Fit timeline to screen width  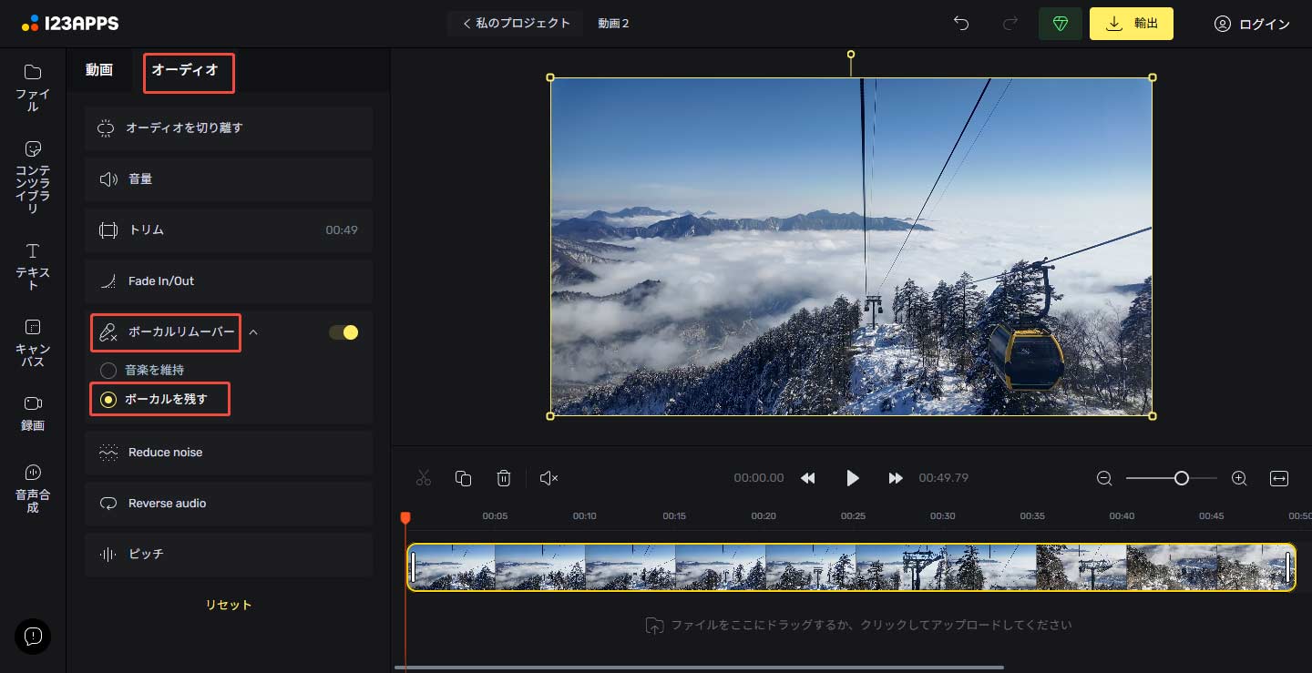[x=1279, y=478]
